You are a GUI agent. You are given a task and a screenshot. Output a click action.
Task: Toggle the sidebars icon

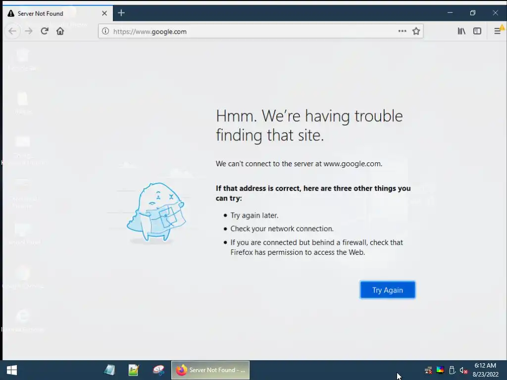point(477,31)
